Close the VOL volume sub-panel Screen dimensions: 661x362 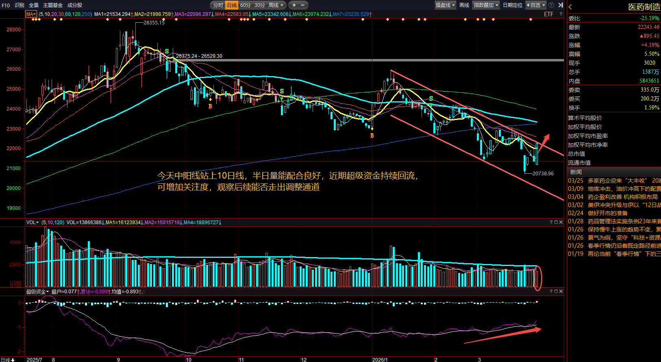click(561, 222)
